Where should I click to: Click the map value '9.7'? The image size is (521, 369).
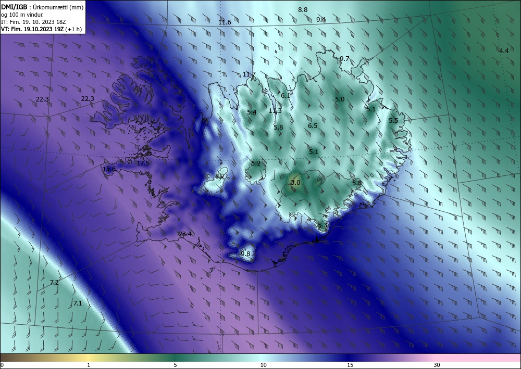[x=344, y=59]
